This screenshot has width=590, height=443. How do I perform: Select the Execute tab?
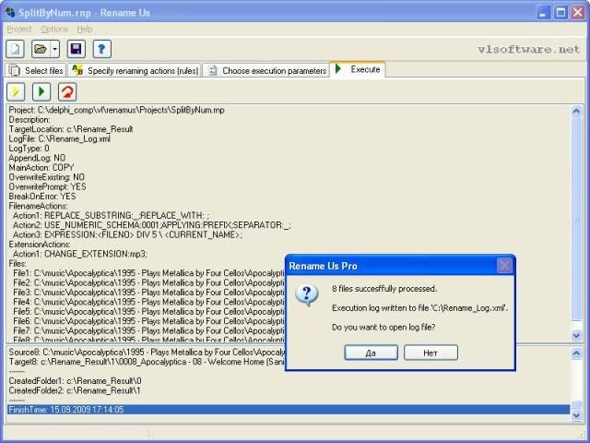click(x=358, y=69)
